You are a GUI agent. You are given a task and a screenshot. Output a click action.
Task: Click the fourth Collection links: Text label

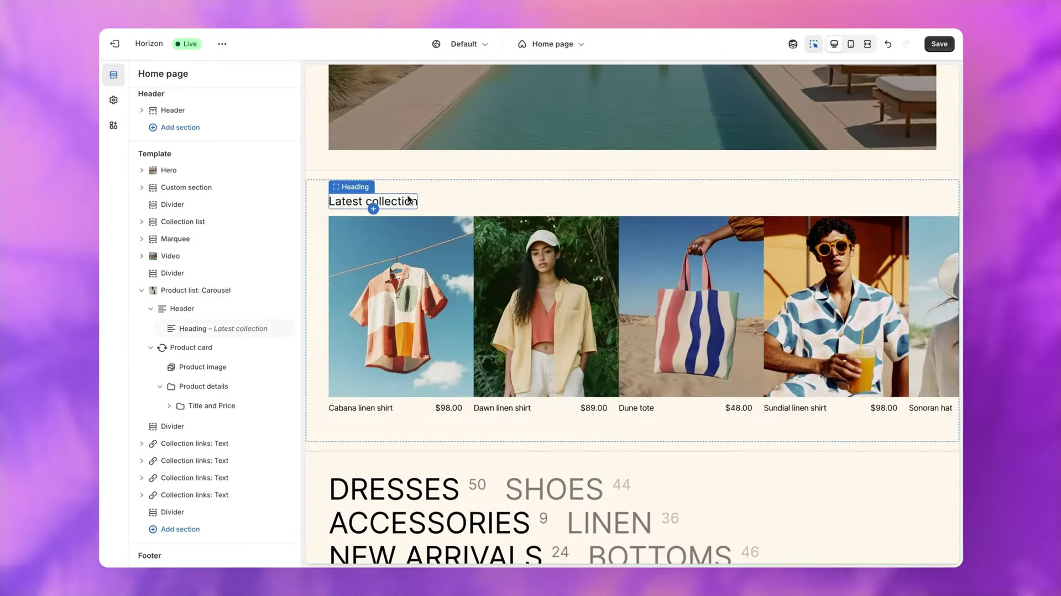pyautogui.click(x=195, y=494)
